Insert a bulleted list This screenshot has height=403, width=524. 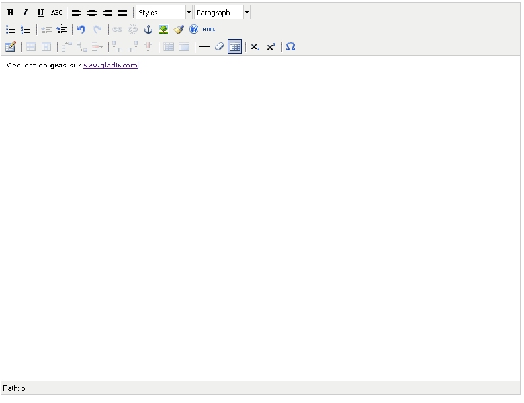click(x=11, y=30)
